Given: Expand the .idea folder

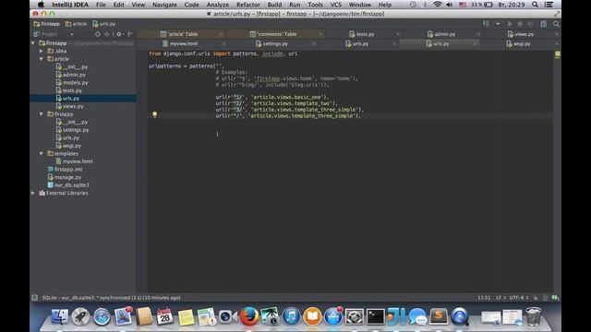Looking at the screenshot, I should [x=41, y=51].
